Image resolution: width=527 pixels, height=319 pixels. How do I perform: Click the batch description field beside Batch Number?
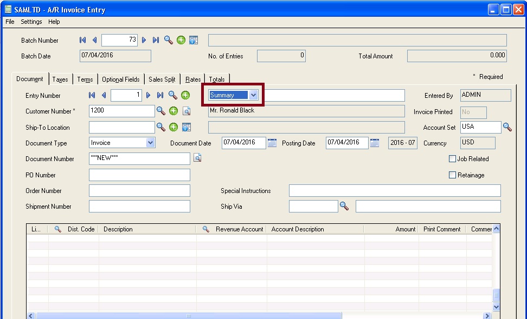pos(357,40)
